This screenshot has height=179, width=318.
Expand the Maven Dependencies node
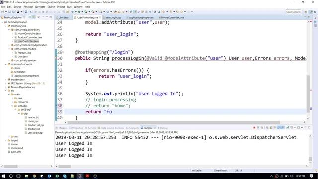coord(6,87)
